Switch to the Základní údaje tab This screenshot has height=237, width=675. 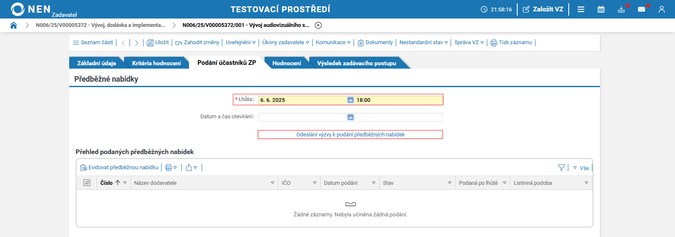point(97,63)
